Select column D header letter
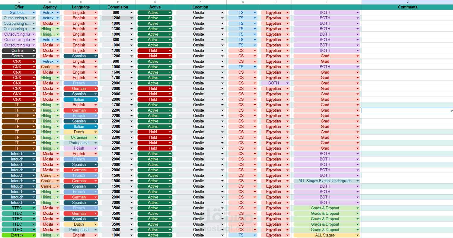Viewport: 453px width, 238px height. pos(118,2)
